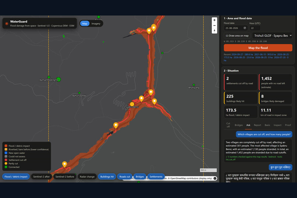The image size is (297, 198).
Task: Click the 500 m scale bar
Action: (x=208, y=170)
